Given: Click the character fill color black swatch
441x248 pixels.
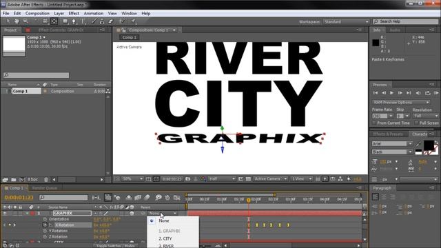Looking at the screenshot, I should pos(429,145).
